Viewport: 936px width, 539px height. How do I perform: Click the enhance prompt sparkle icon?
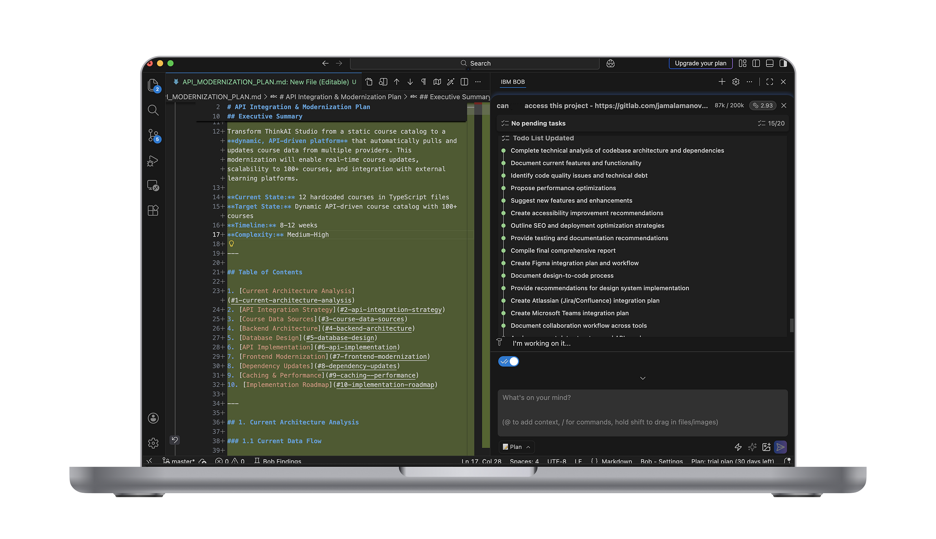click(x=752, y=447)
